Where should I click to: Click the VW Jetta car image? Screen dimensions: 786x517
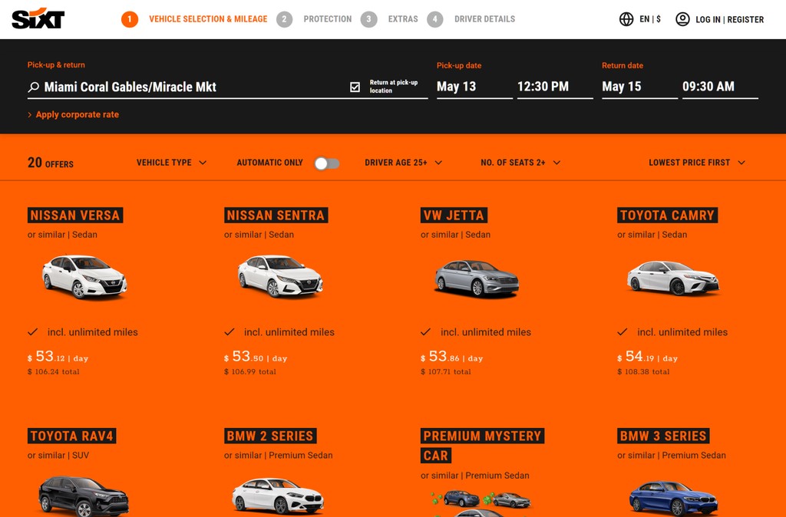point(476,278)
